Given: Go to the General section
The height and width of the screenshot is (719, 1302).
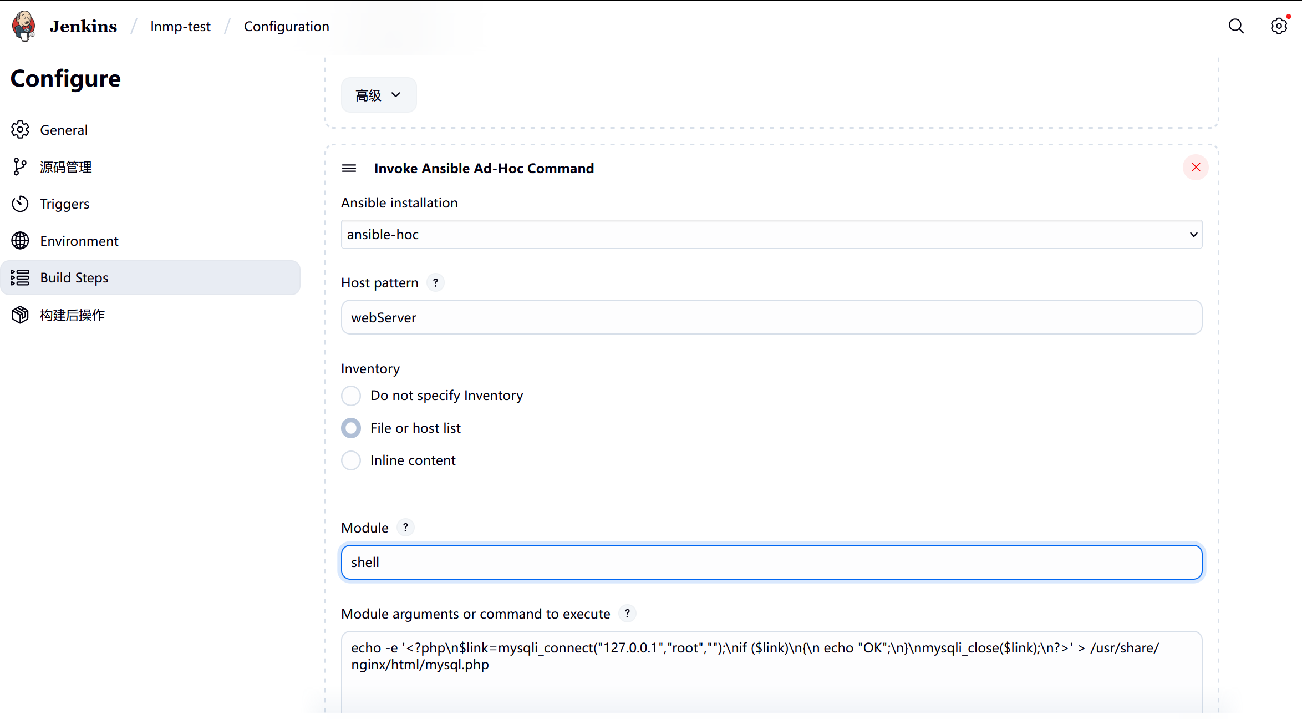Looking at the screenshot, I should (150, 130).
